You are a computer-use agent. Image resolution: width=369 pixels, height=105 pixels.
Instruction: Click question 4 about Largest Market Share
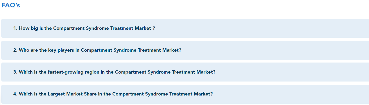113,94
